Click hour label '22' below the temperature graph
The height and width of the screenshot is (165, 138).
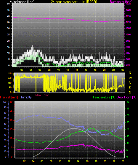point(114,161)
